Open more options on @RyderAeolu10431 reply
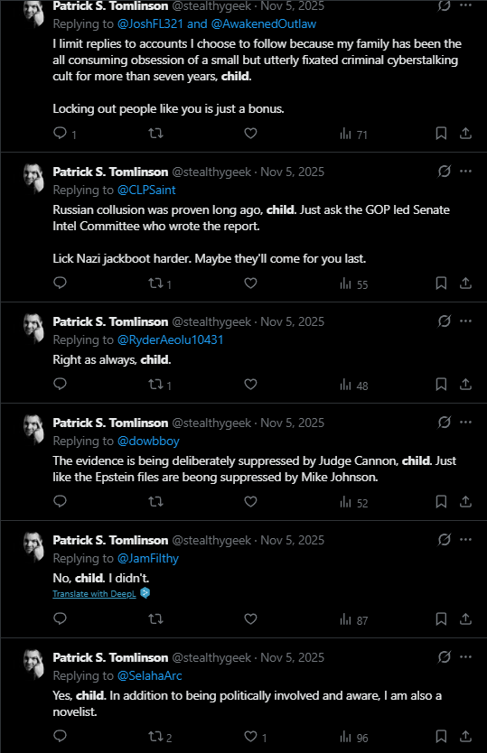Image resolution: width=487 pixels, height=753 pixels. (465, 321)
